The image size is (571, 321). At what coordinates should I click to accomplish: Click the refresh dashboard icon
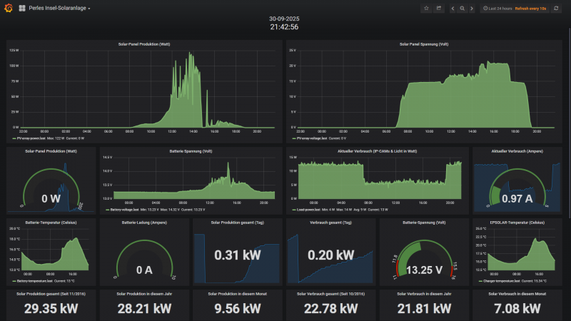(556, 9)
